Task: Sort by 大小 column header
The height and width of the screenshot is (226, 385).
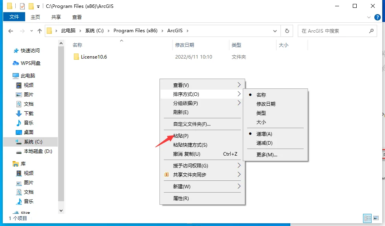Action: [x=284, y=45]
